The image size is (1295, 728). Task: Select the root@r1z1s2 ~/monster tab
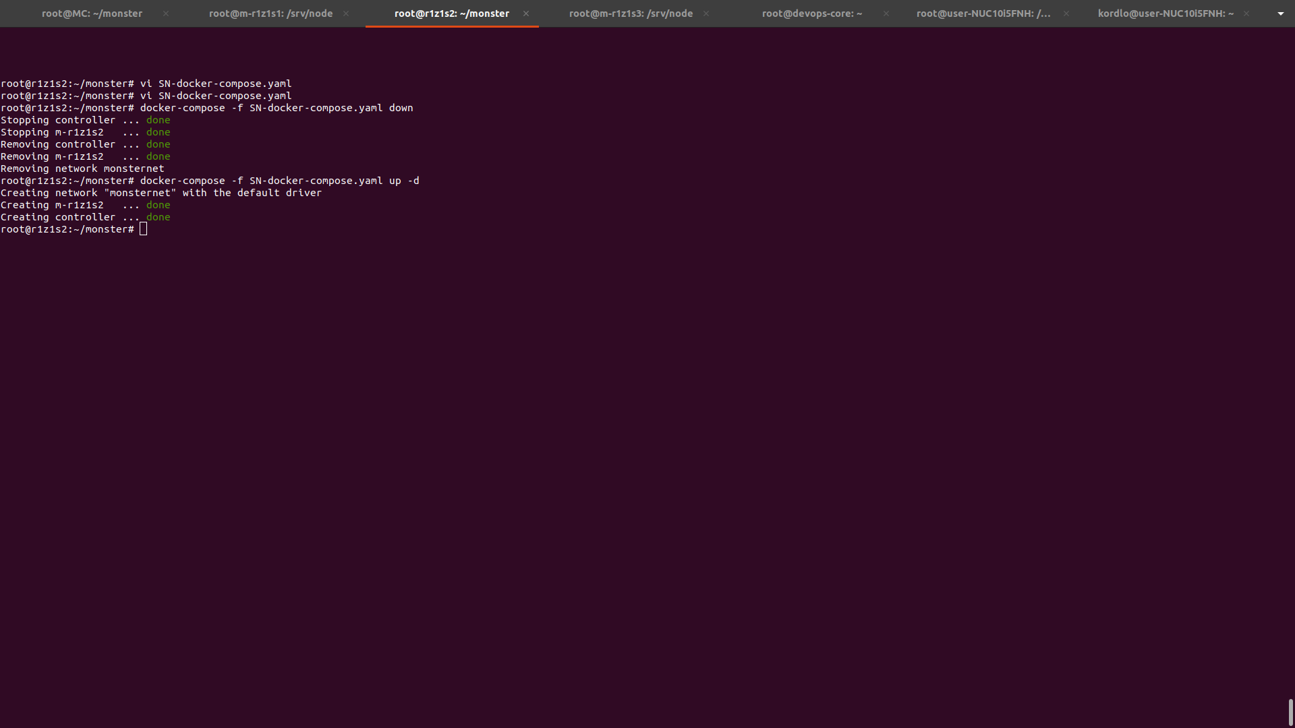click(x=451, y=13)
